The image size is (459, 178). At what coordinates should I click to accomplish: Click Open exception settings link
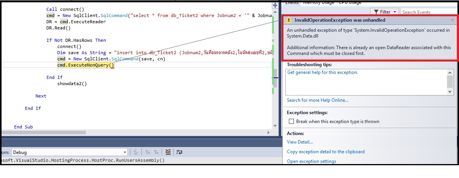311,161
